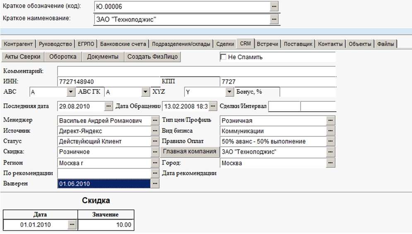Click the Статус field Действующий Клиент
Screen dimensions: 412x234
[x=104, y=141]
